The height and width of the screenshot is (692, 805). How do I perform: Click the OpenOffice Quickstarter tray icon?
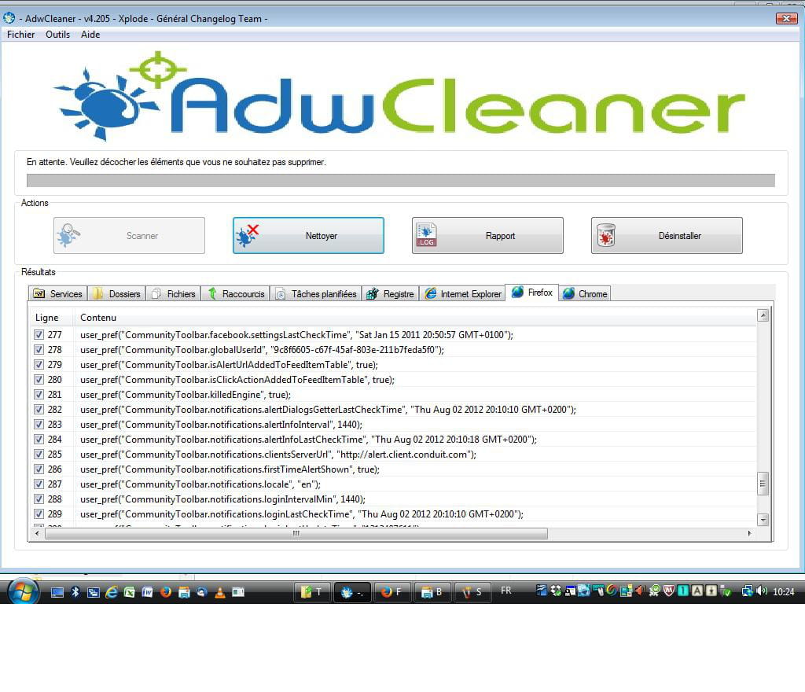pos(542,591)
